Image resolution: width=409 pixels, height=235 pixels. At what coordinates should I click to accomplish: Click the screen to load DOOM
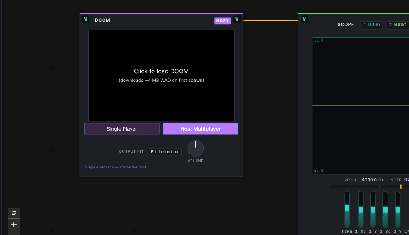[x=161, y=75]
